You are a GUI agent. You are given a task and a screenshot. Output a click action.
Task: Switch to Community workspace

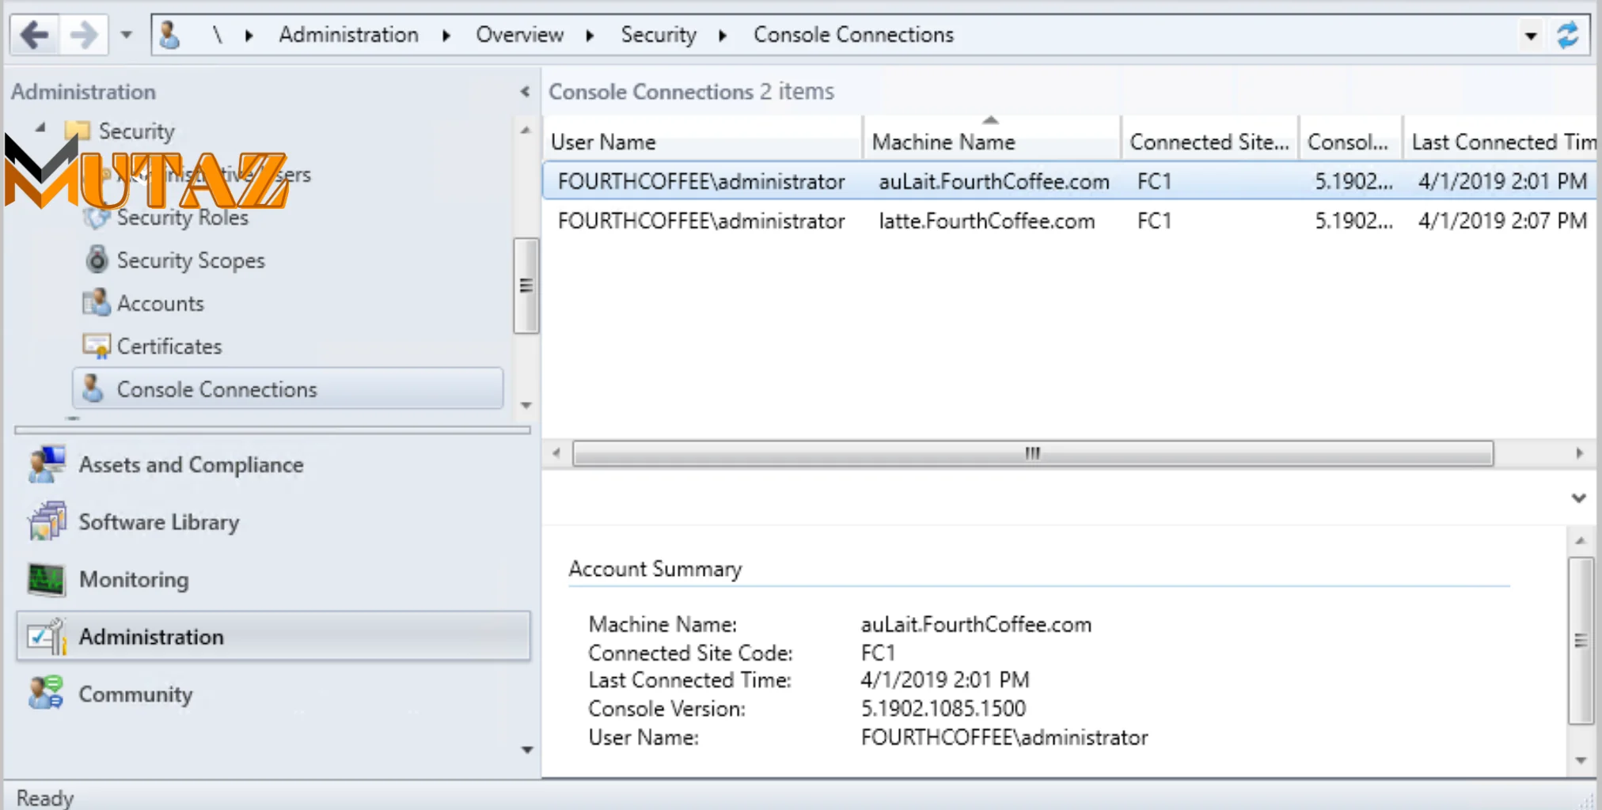[135, 694]
